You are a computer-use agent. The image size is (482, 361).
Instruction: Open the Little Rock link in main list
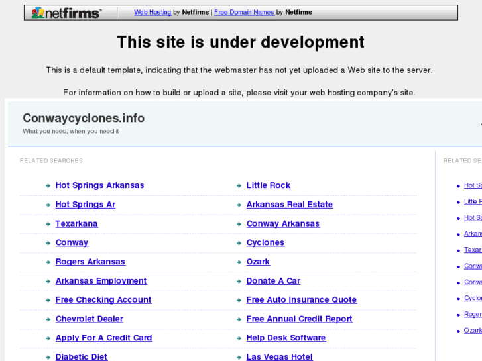(269, 185)
